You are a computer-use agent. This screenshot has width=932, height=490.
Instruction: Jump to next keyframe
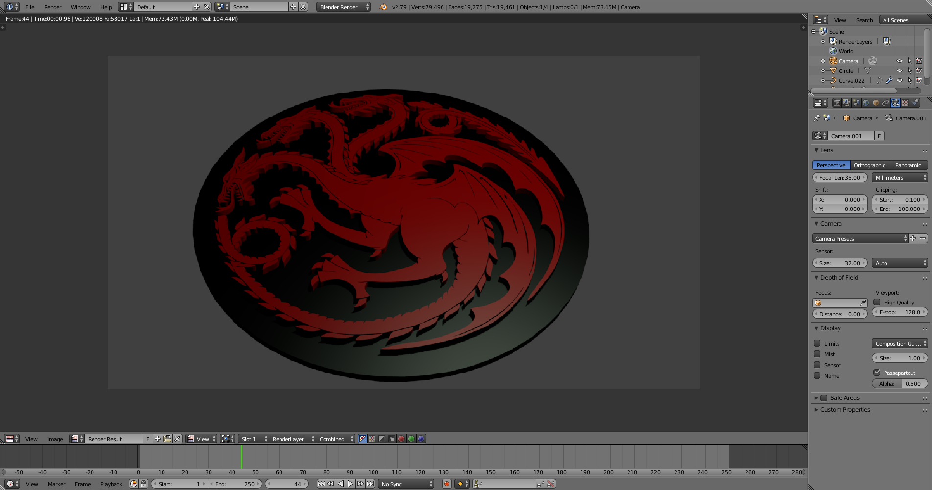360,484
